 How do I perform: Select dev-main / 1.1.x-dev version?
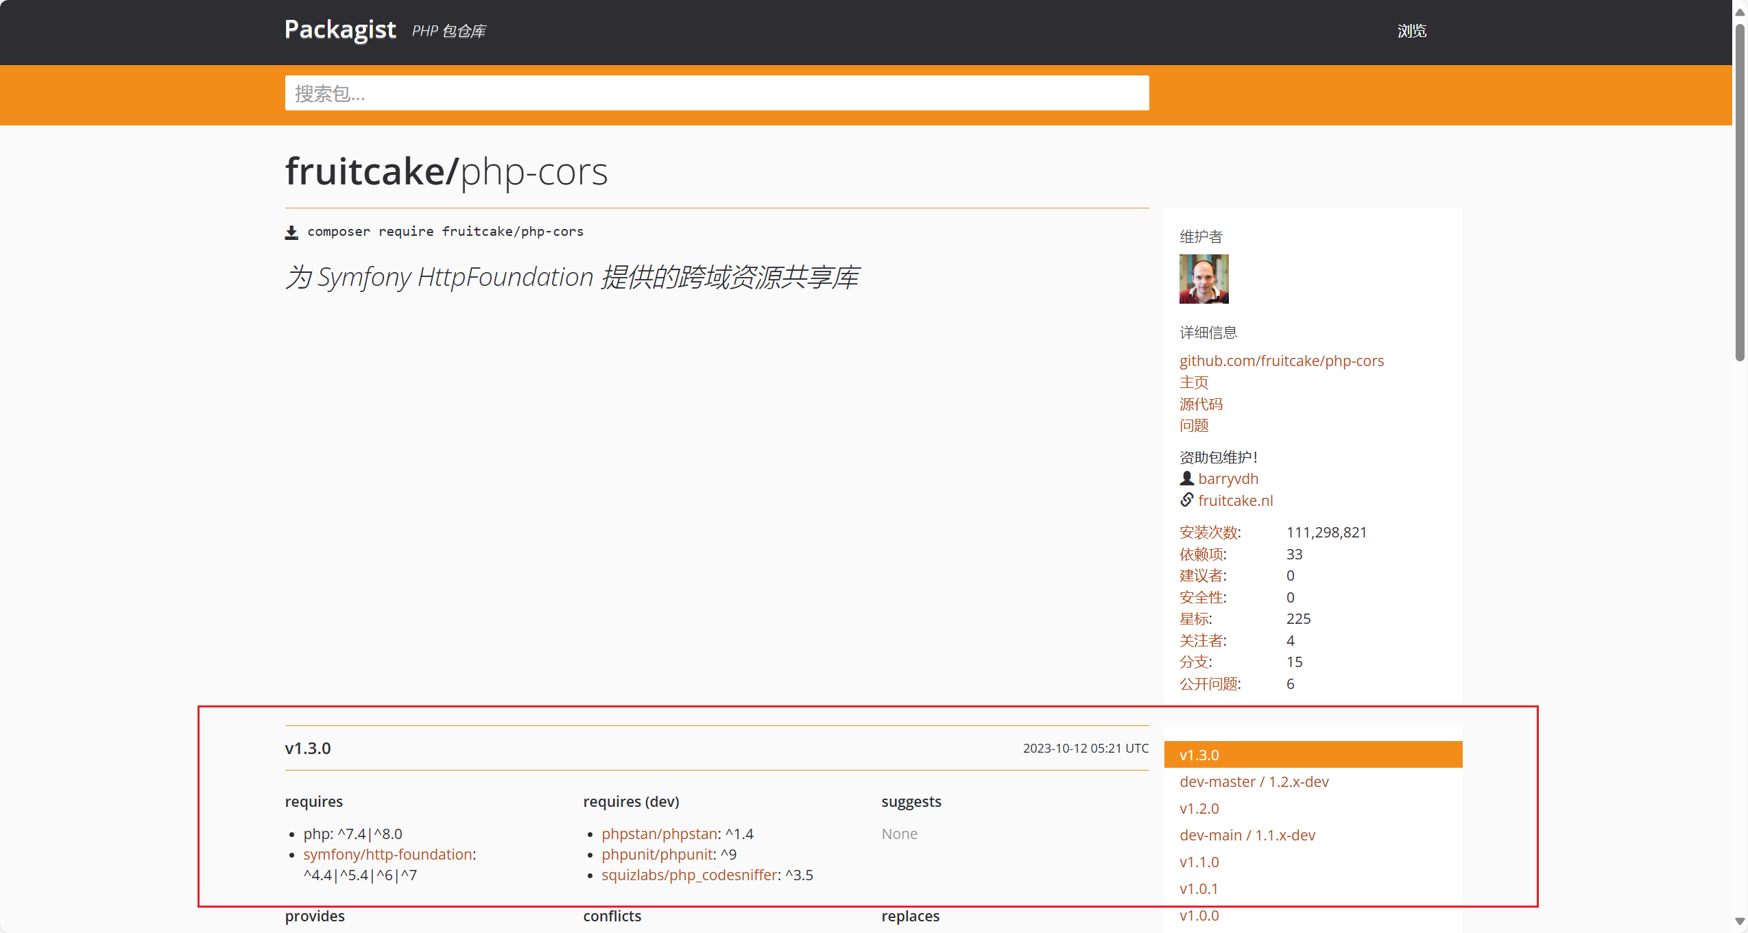[1247, 835]
